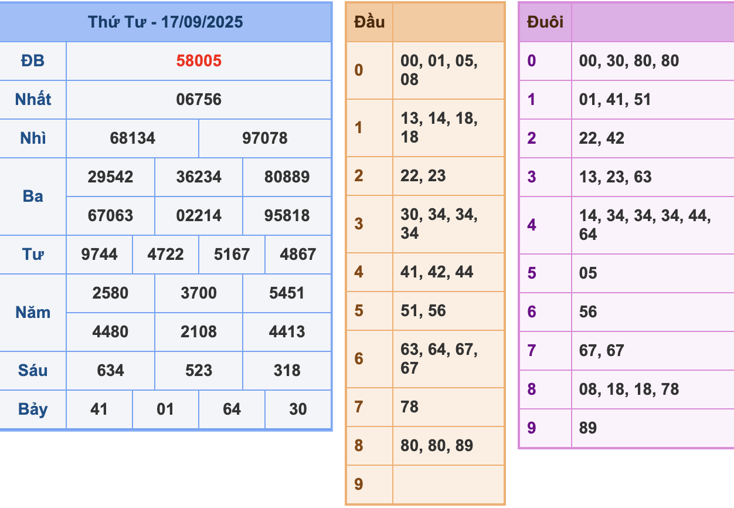Click the Ba row label
This screenshot has height=508, width=734.
click(33, 197)
